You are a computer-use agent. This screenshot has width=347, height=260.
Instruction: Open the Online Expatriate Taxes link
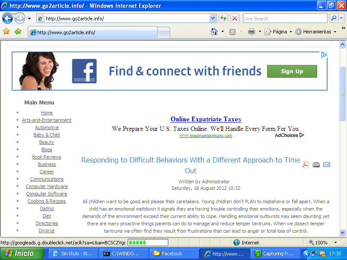click(206, 119)
